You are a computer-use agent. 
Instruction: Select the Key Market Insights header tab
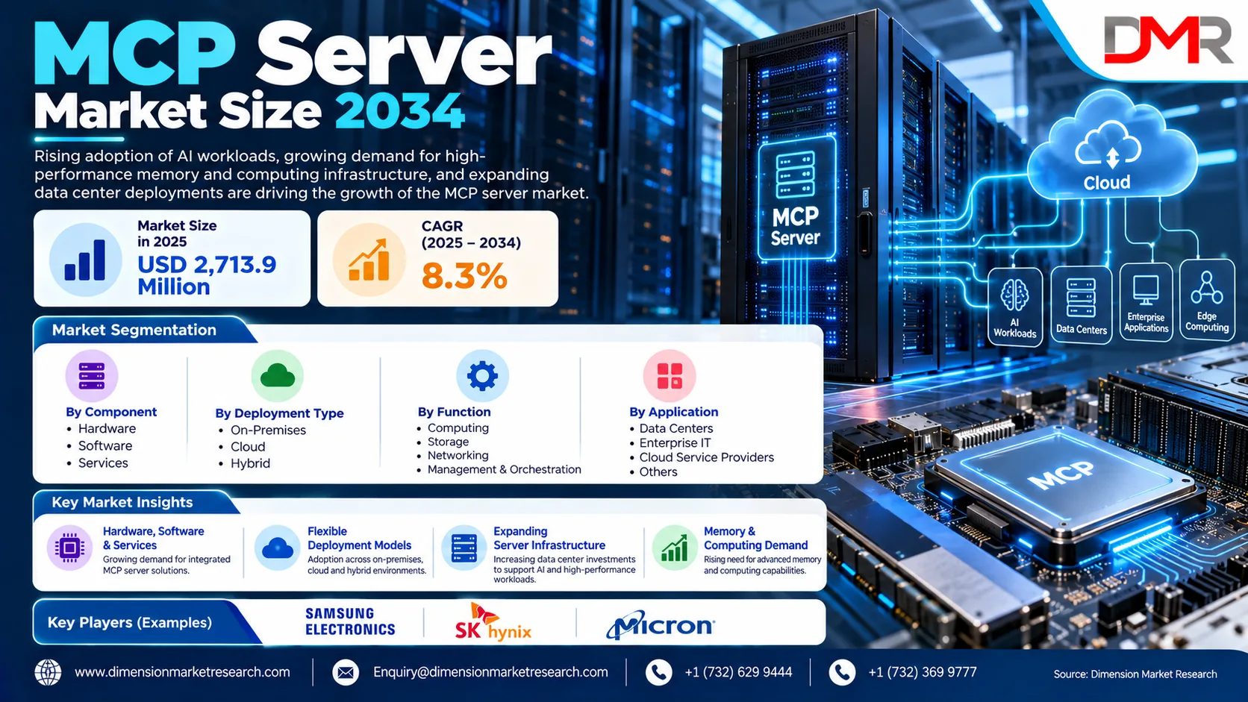[123, 502]
